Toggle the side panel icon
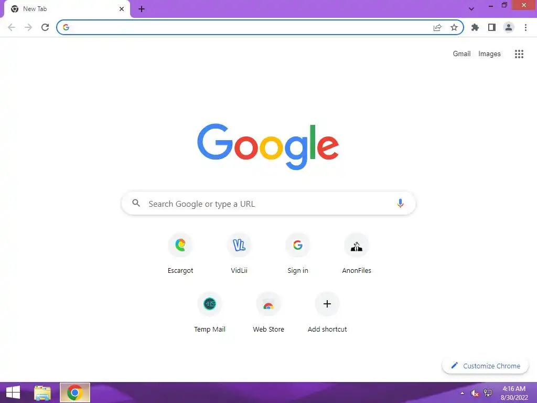537x403 pixels. point(492,27)
